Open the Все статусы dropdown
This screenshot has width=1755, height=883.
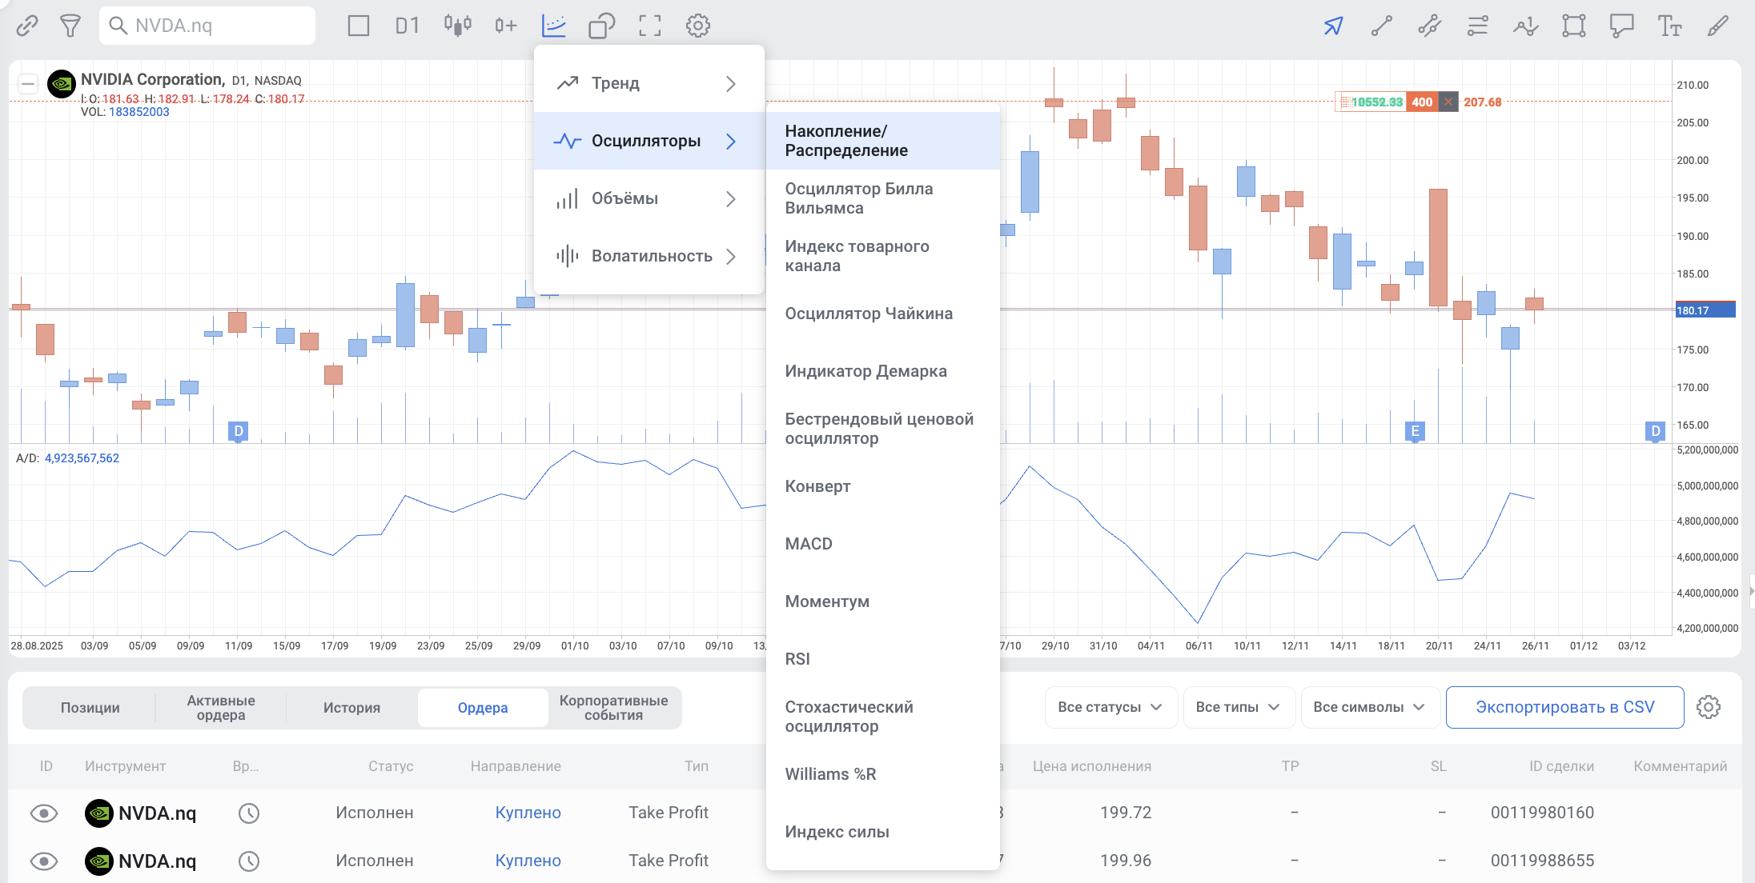[x=1110, y=707]
